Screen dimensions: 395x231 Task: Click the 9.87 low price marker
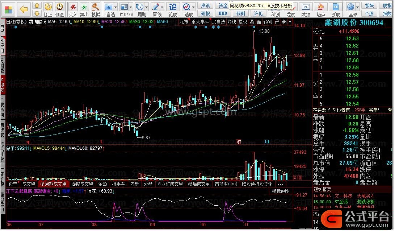146,138
